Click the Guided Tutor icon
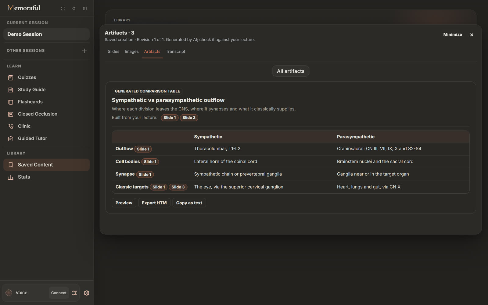This screenshot has height=305, width=488. point(11,138)
